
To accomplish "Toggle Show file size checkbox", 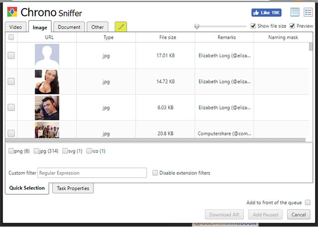I will [253, 26].
